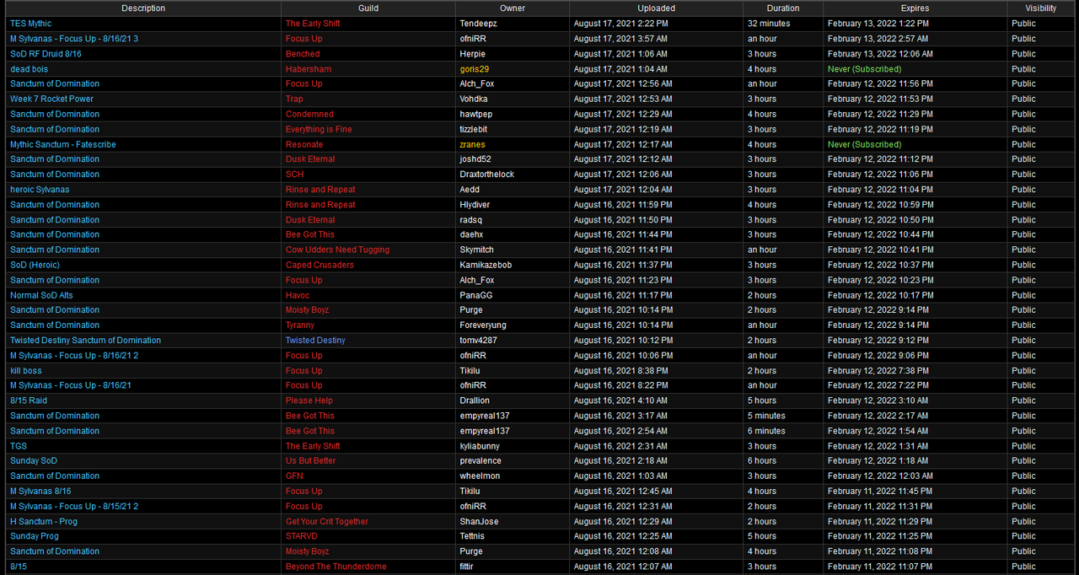Open the M Sylvanas 8/16 report
The image size is (1079, 575).
point(40,491)
